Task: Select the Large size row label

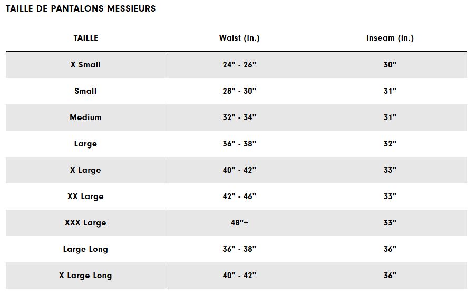Action: pos(85,144)
